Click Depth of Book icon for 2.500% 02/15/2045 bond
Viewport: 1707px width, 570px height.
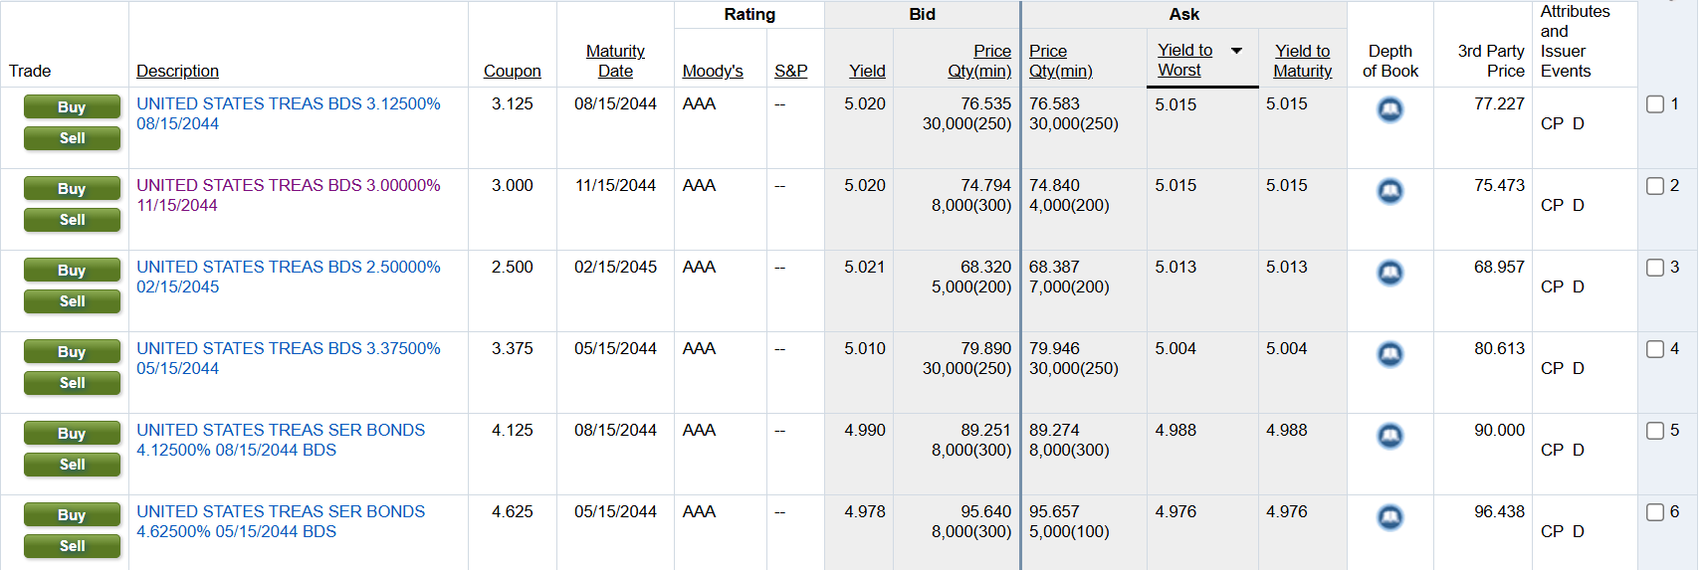(1389, 273)
